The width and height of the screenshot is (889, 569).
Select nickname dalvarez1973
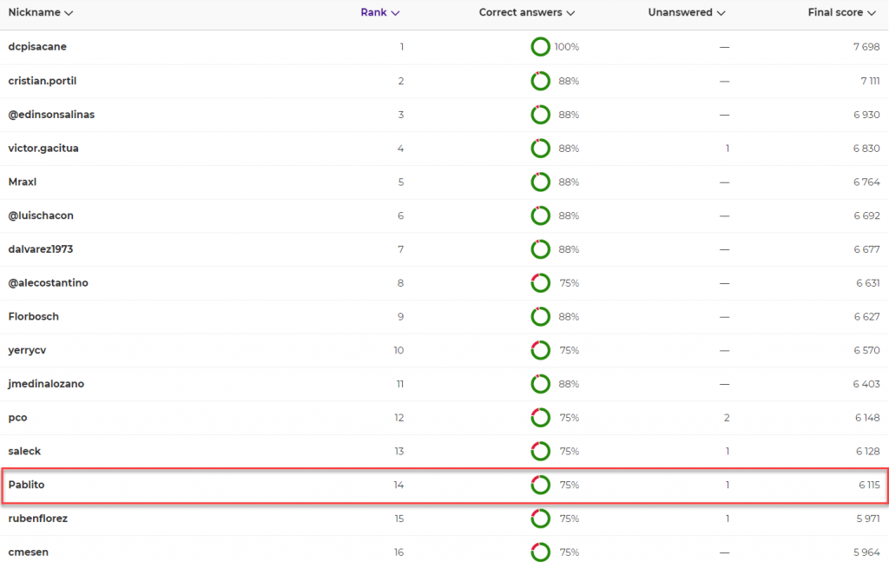coord(41,249)
